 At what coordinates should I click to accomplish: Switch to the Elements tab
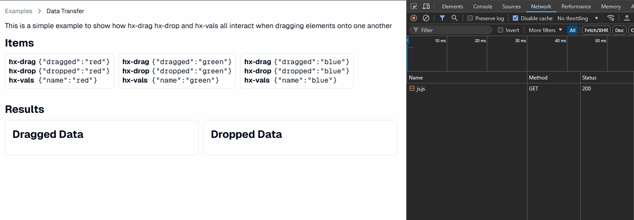452,7
